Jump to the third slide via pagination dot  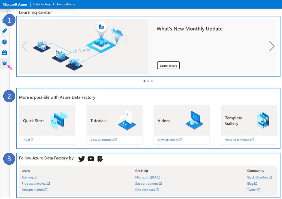(152, 81)
